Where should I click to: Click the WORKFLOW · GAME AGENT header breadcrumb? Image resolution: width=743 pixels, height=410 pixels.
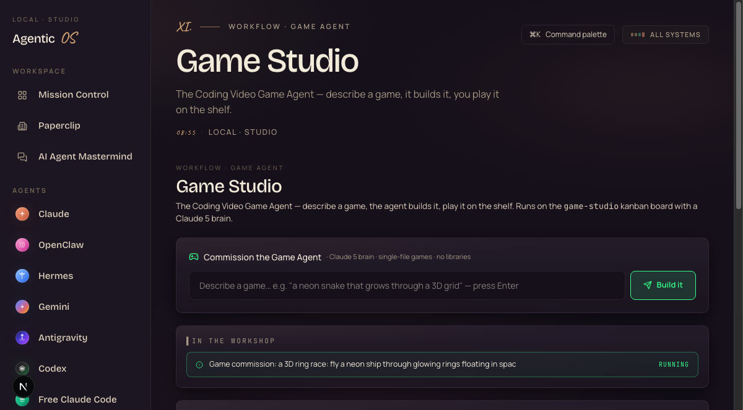[289, 27]
